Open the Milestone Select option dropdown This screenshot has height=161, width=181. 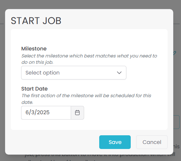tap(74, 73)
